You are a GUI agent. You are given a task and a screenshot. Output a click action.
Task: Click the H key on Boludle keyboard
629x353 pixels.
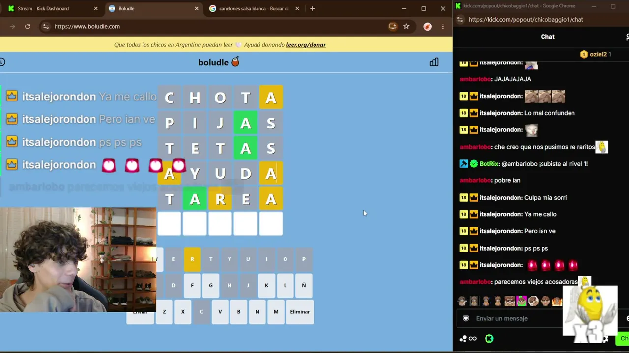[229, 285]
